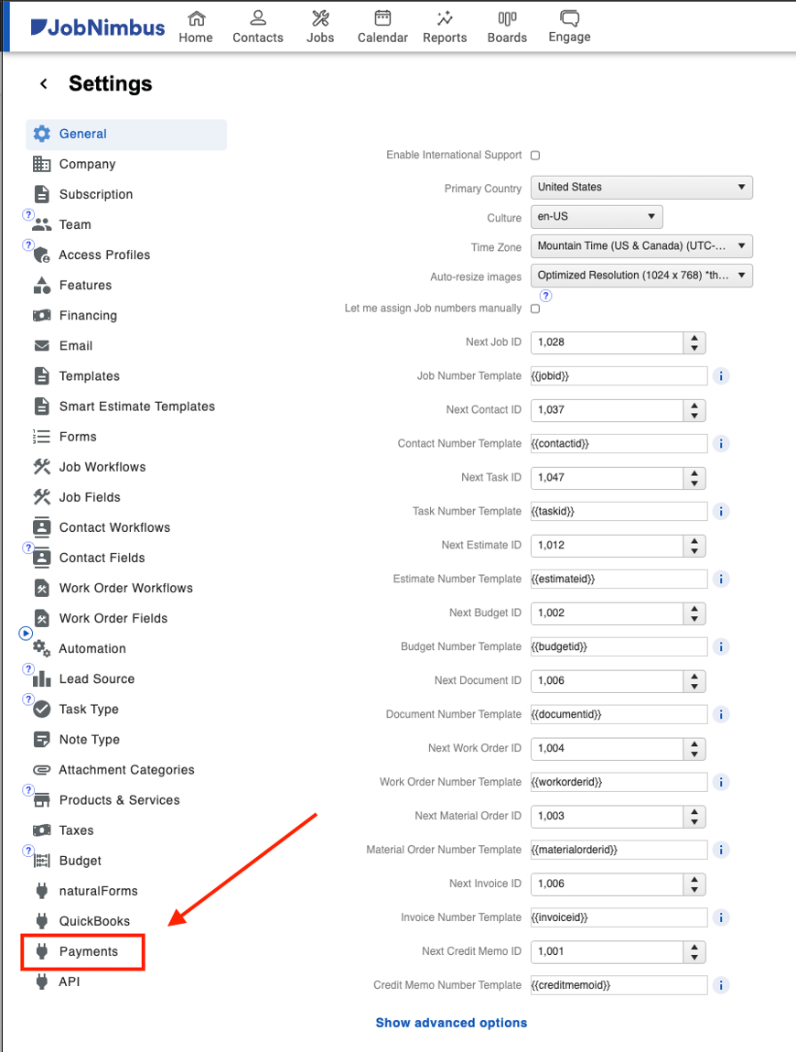This screenshot has width=796, height=1052.
Task: Click the QuickBooks plug icon in the sidebar
Action: pos(43,921)
